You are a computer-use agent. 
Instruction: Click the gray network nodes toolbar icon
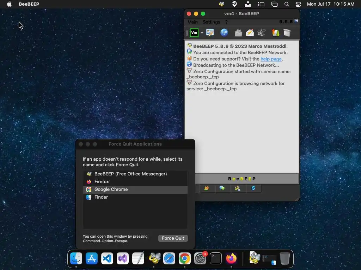(262, 33)
